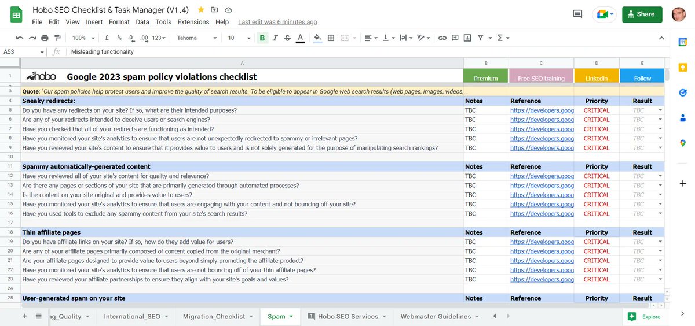695x326 pixels.
Task: Hide the side panel with the chevron
Action: coord(683,314)
